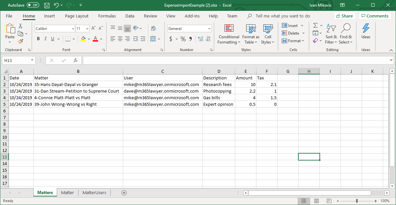Click the Insert Function fx icon

pyautogui.click(x=76, y=60)
